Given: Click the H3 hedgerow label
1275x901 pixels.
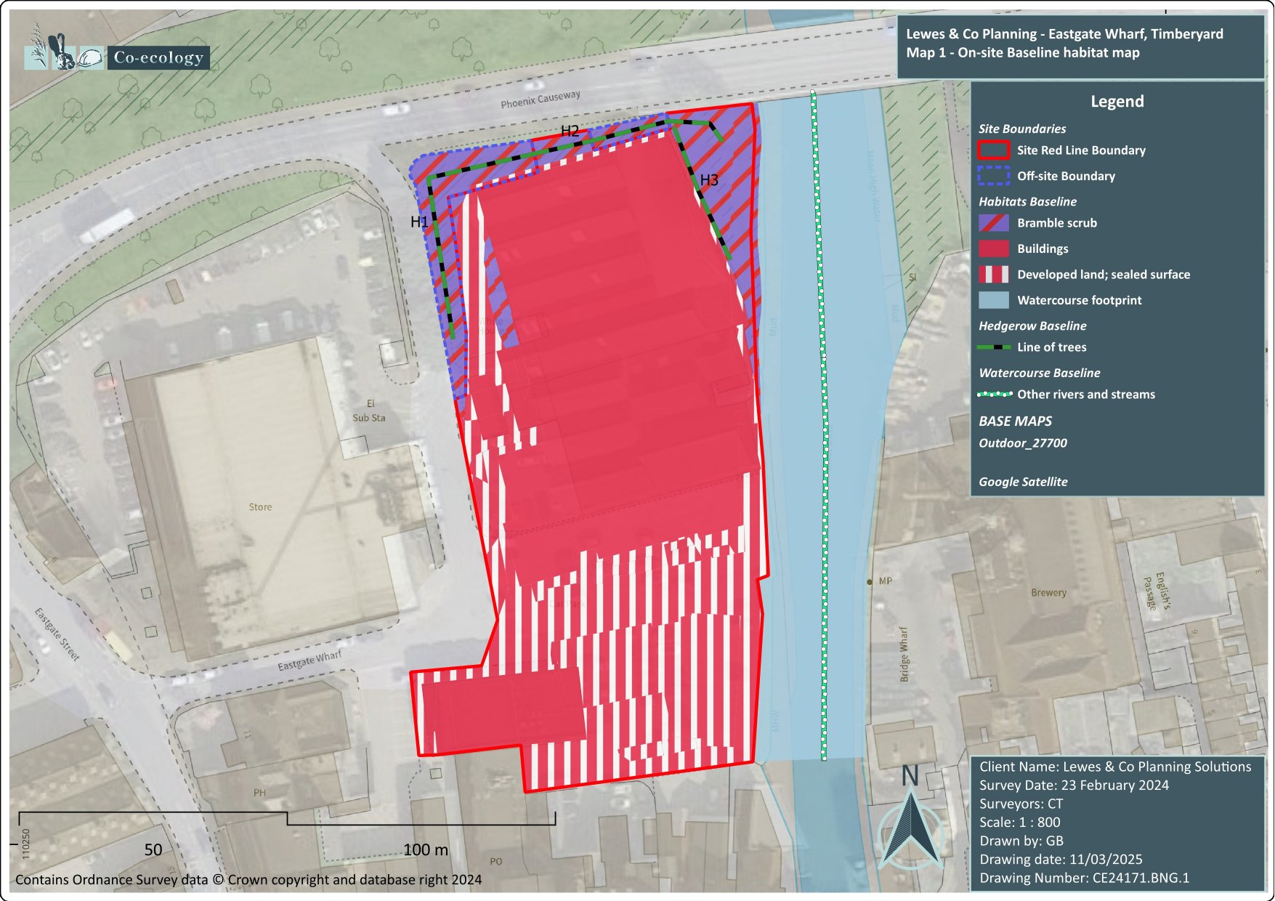Looking at the screenshot, I should pos(708,180).
